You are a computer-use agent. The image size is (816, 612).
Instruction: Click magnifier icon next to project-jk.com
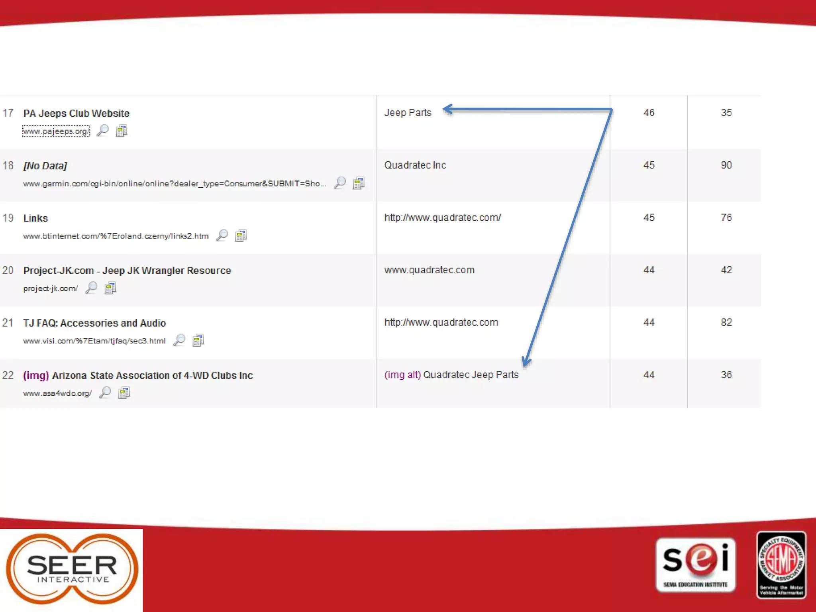pos(91,288)
